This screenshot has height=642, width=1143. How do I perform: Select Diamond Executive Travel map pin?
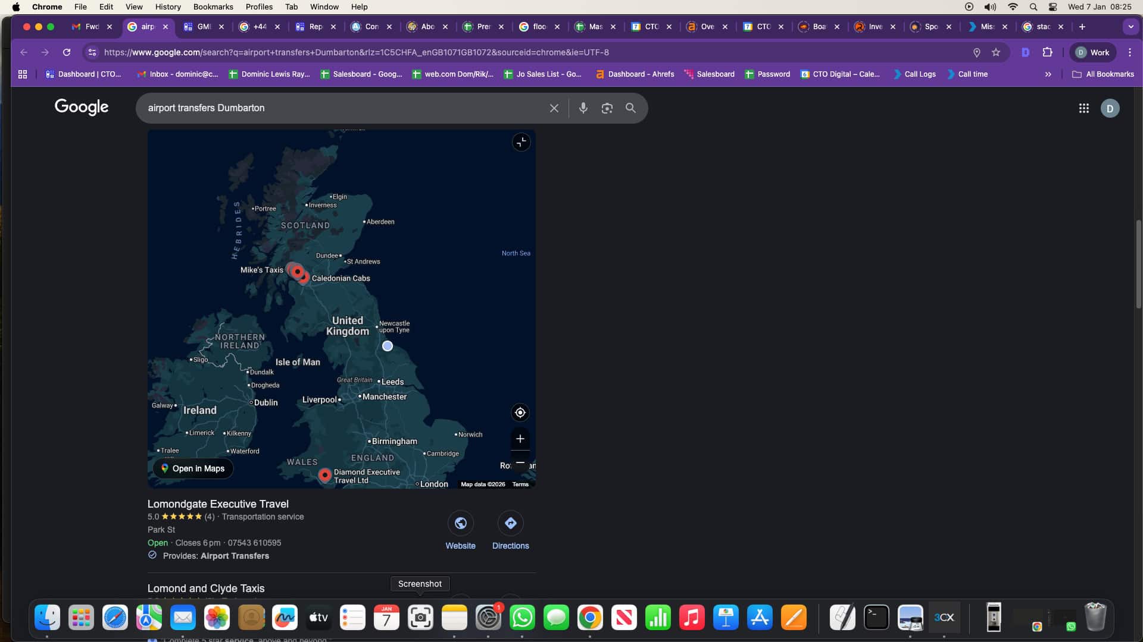click(x=324, y=475)
